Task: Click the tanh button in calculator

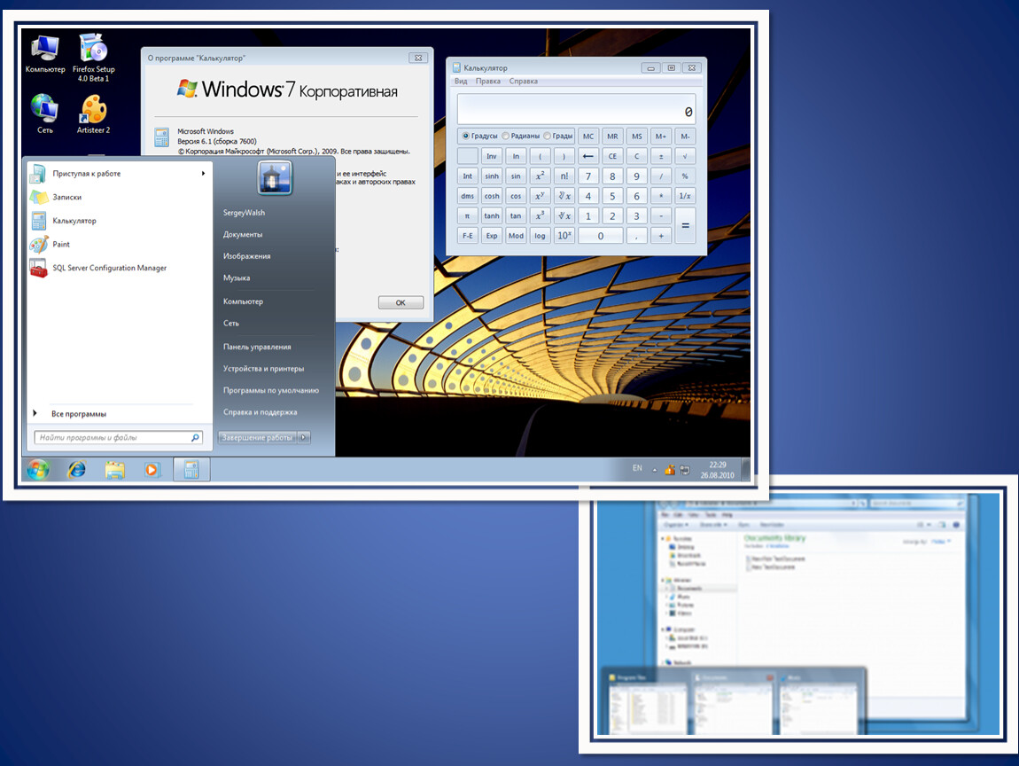Action: point(491,216)
